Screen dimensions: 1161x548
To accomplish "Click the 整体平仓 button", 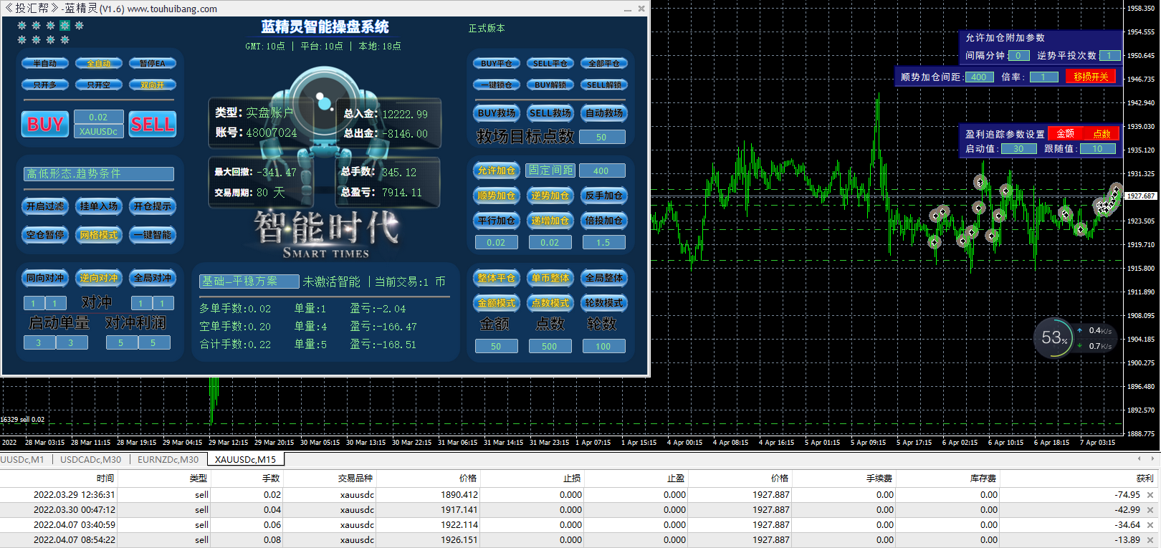I will pos(497,278).
